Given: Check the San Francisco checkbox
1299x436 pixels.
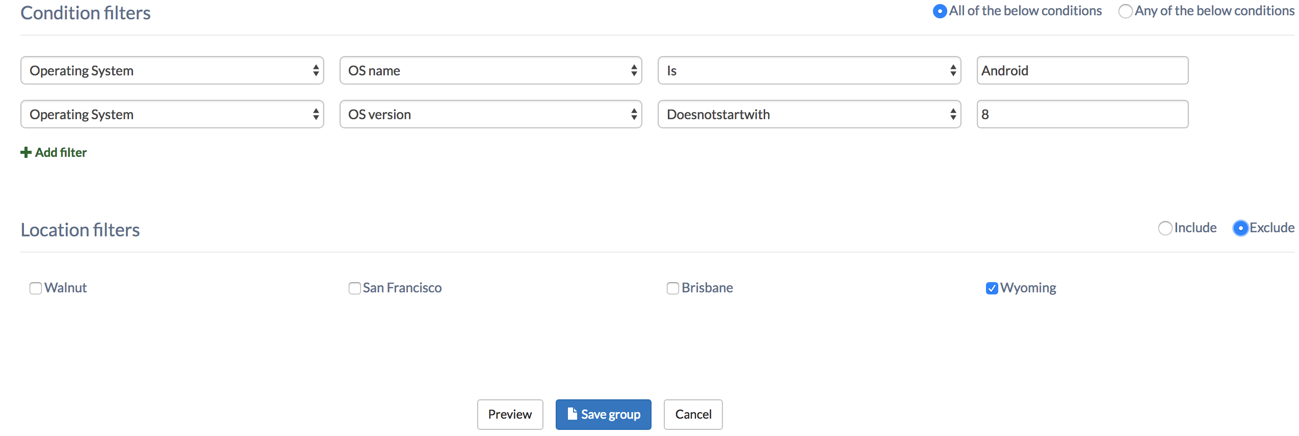Looking at the screenshot, I should pyautogui.click(x=354, y=288).
